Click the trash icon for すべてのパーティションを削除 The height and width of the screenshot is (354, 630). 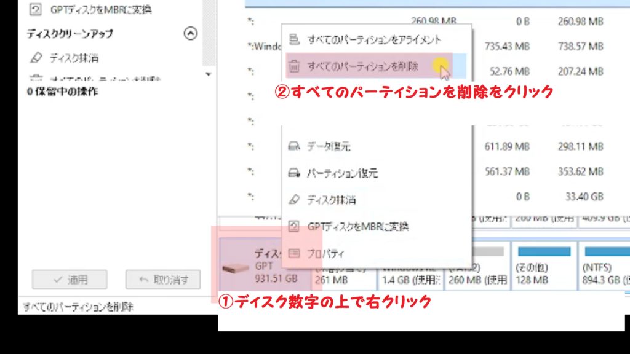(294, 65)
